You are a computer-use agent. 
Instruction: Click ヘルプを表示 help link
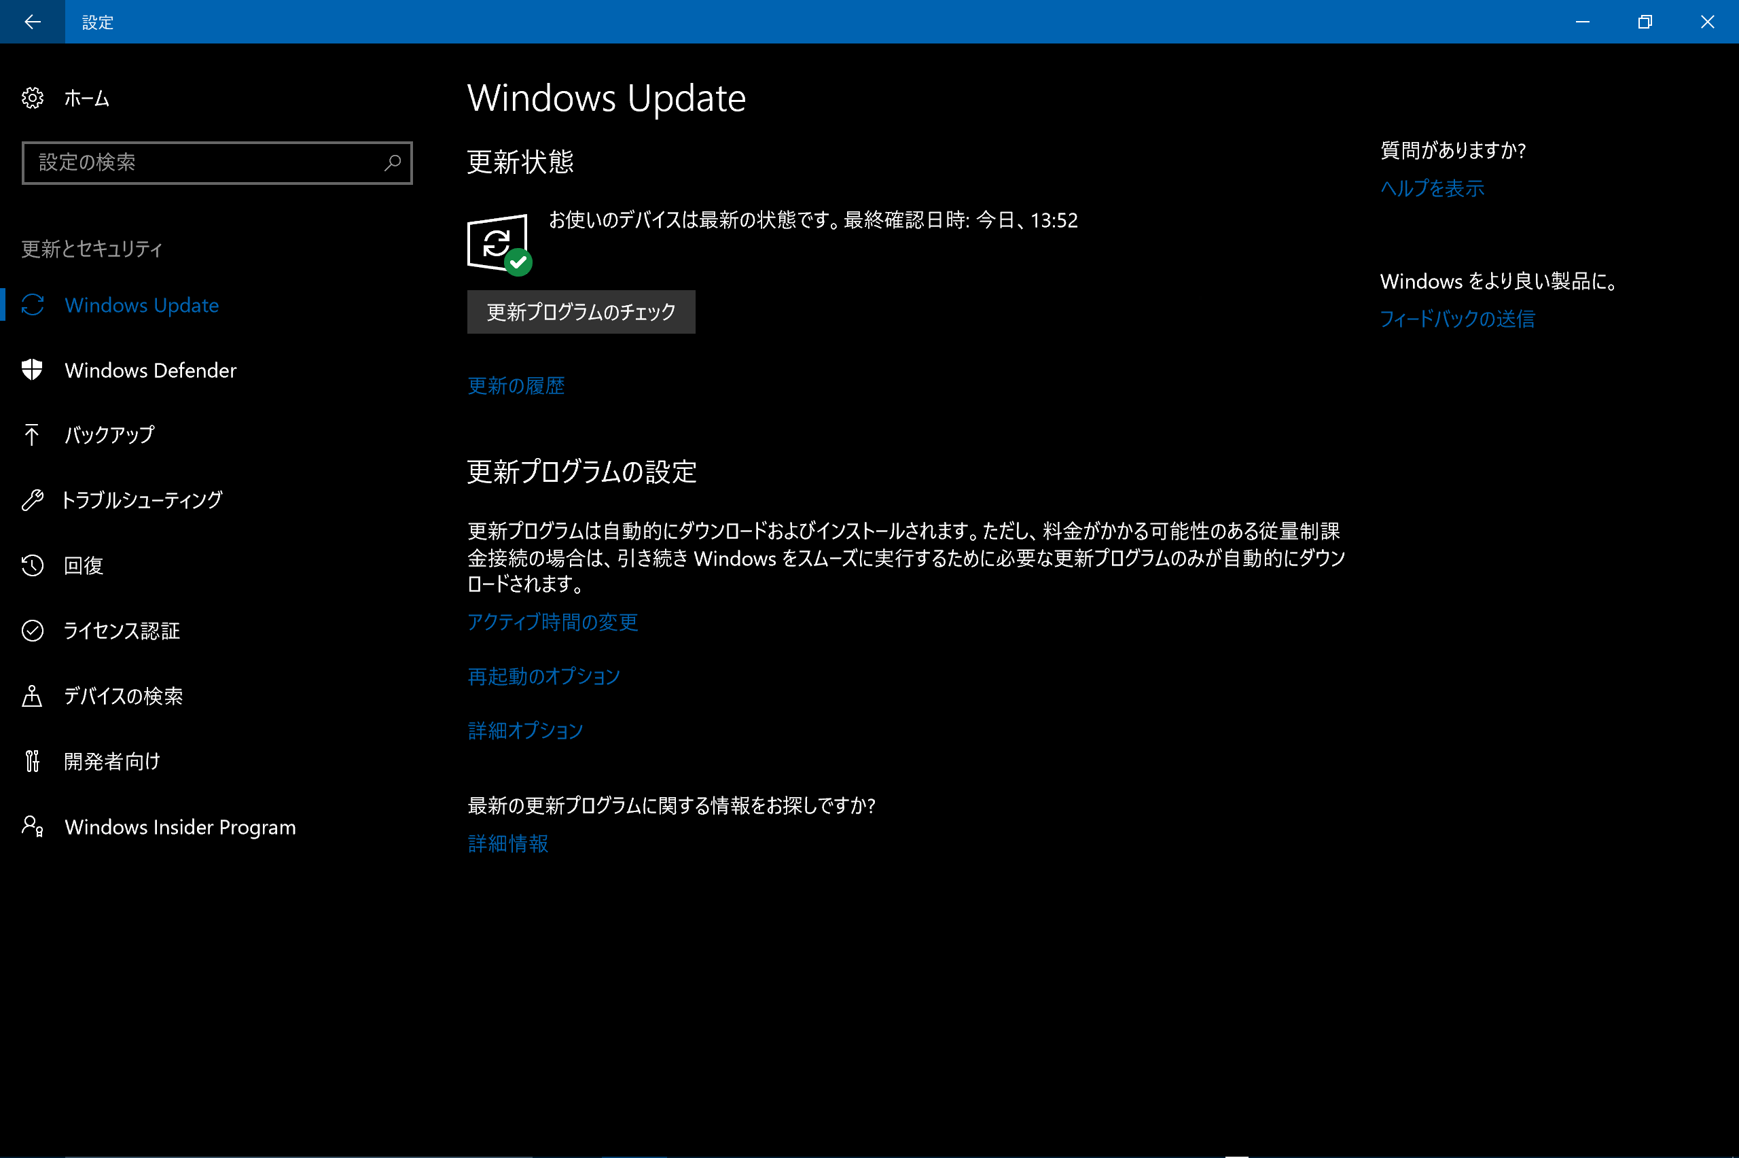pos(1431,188)
